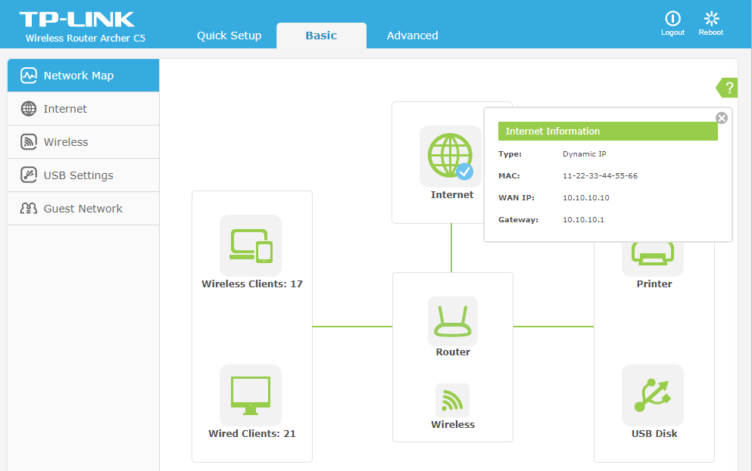This screenshot has height=471, width=752.
Task: Open Network Map in the sidebar
Action: (x=83, y=75)
